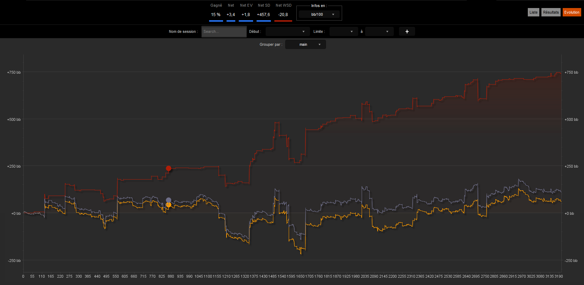Expand the Début date dropdown

pyautogui.click(x=288, y=31)
